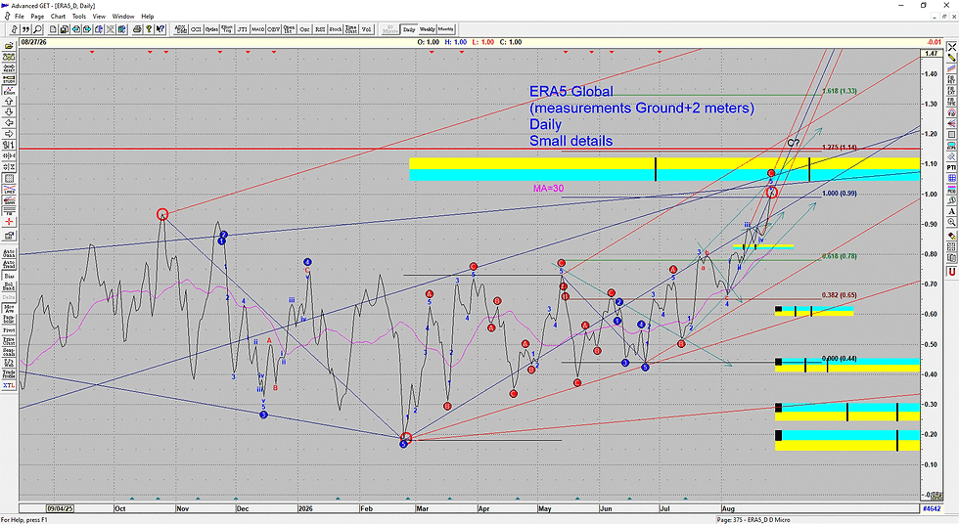Add the JTI study

tap(243, 28)
